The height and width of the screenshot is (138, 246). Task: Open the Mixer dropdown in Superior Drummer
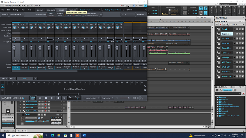5,14
